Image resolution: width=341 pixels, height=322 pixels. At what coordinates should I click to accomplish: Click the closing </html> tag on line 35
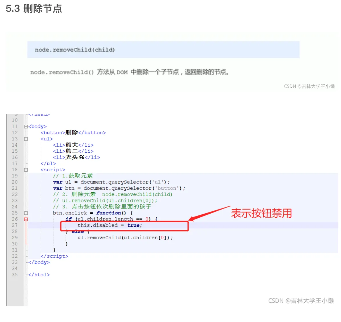click(x=39, y=275)
